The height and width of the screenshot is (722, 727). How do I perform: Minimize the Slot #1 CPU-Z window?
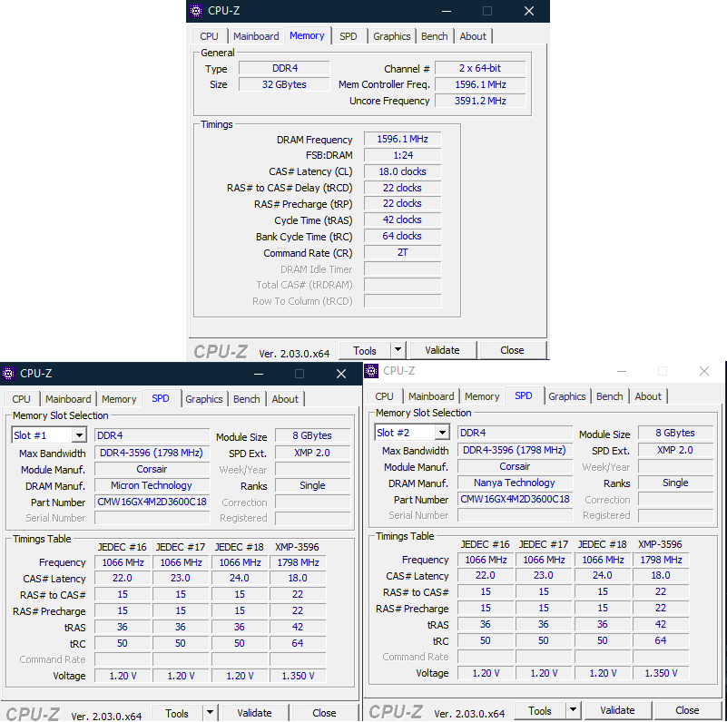[259, 374]
